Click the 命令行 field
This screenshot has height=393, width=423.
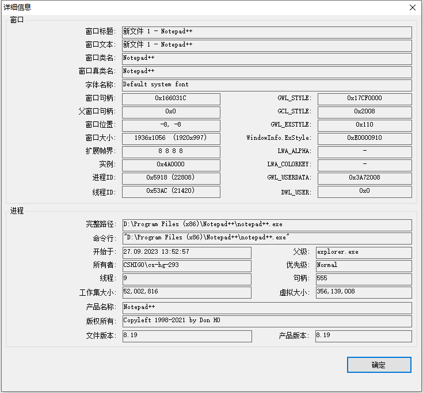coord(267,238)
